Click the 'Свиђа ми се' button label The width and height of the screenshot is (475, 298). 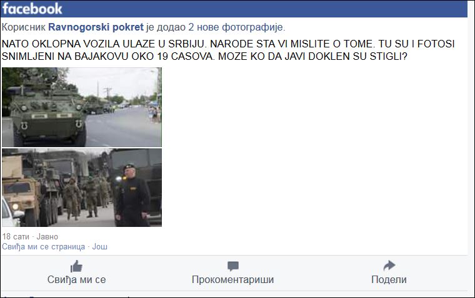[x=76, y=279]
